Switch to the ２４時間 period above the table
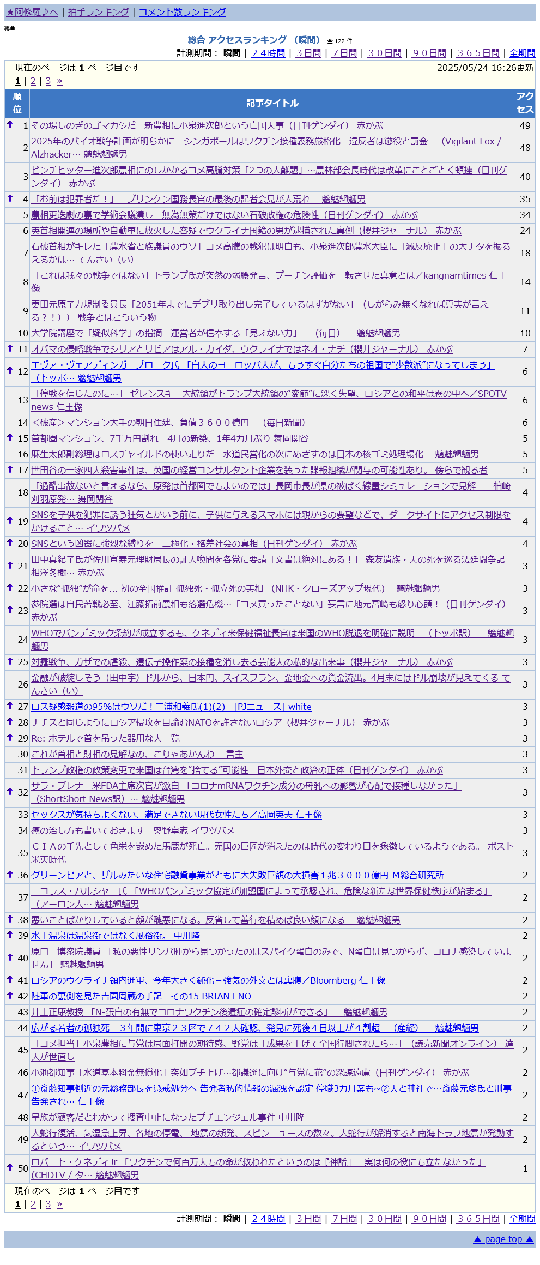This screenshot has height=1265, width=540. (x=268, y=53)
